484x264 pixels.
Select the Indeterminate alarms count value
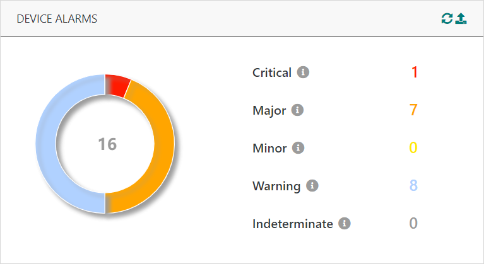coord(413,223)
